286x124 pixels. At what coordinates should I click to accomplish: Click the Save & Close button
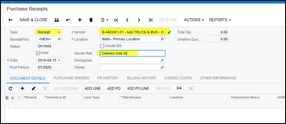point(33,20)
